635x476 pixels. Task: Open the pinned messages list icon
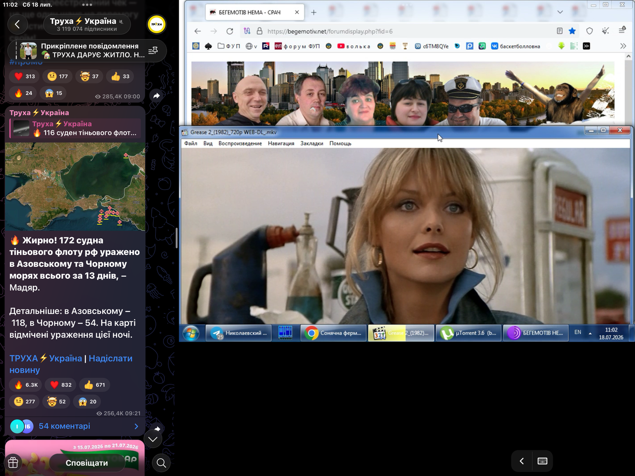point(153,50)
